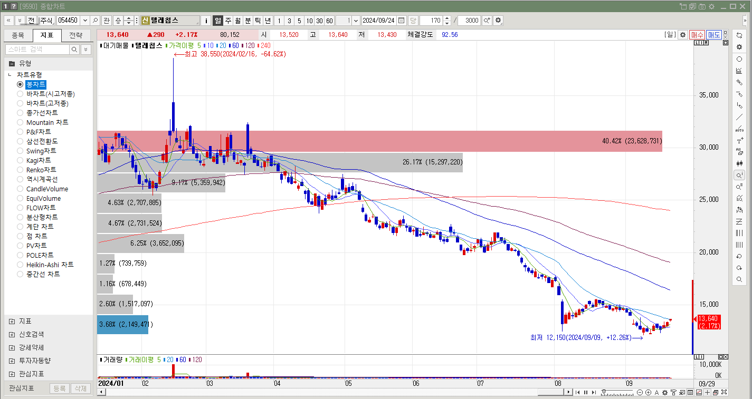Click the pause playback button at bottom
The width and height of the screenshot is (752, 399).
click(585, 393)
